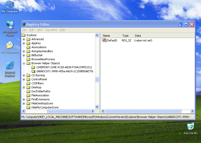The image size is (201, 143).
Task: Open the Edit menu
Action: [32, 30]
